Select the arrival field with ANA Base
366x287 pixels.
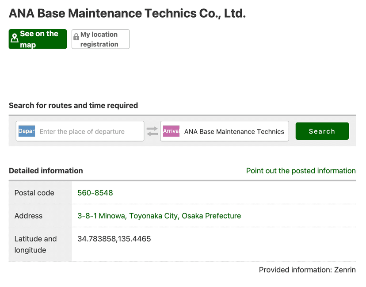coord(233,131)
